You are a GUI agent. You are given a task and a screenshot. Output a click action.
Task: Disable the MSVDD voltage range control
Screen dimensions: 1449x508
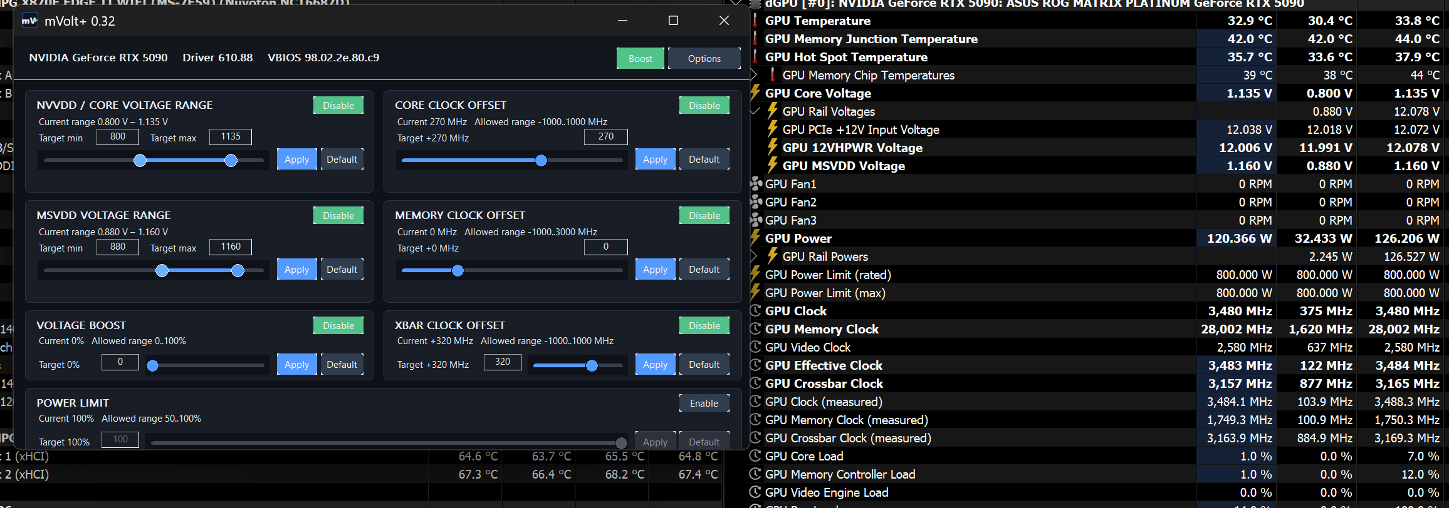(x=338, y=215)
